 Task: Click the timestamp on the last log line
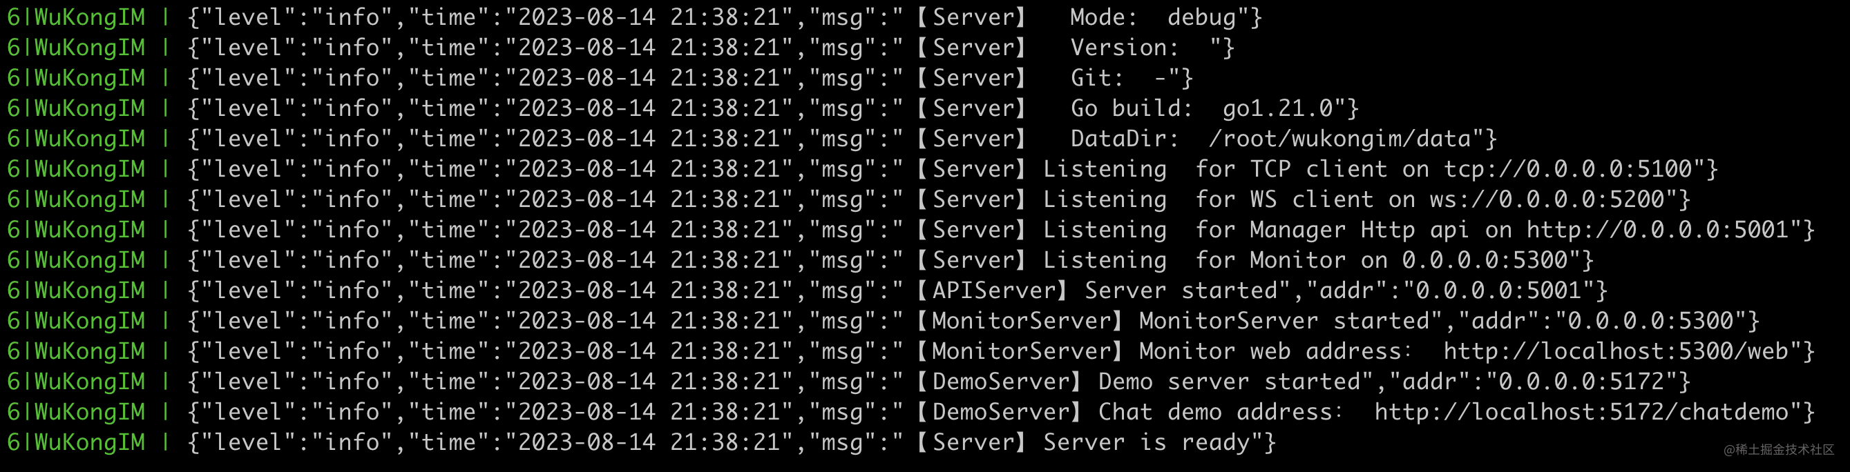click(649, 442)
